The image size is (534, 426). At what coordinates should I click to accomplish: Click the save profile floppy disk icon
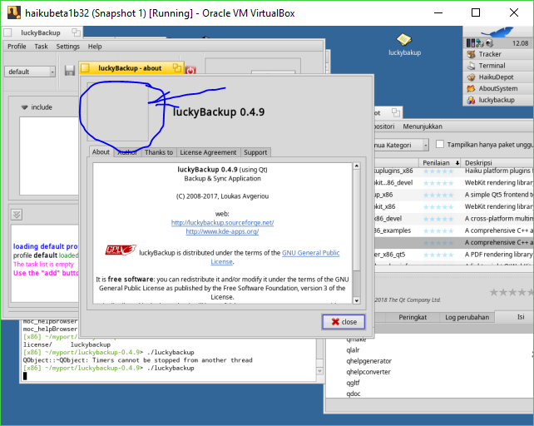[70, 71]
